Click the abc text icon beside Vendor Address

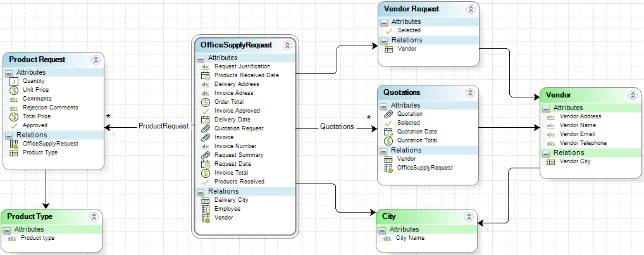pyautogui.click(x=550, y=116)
